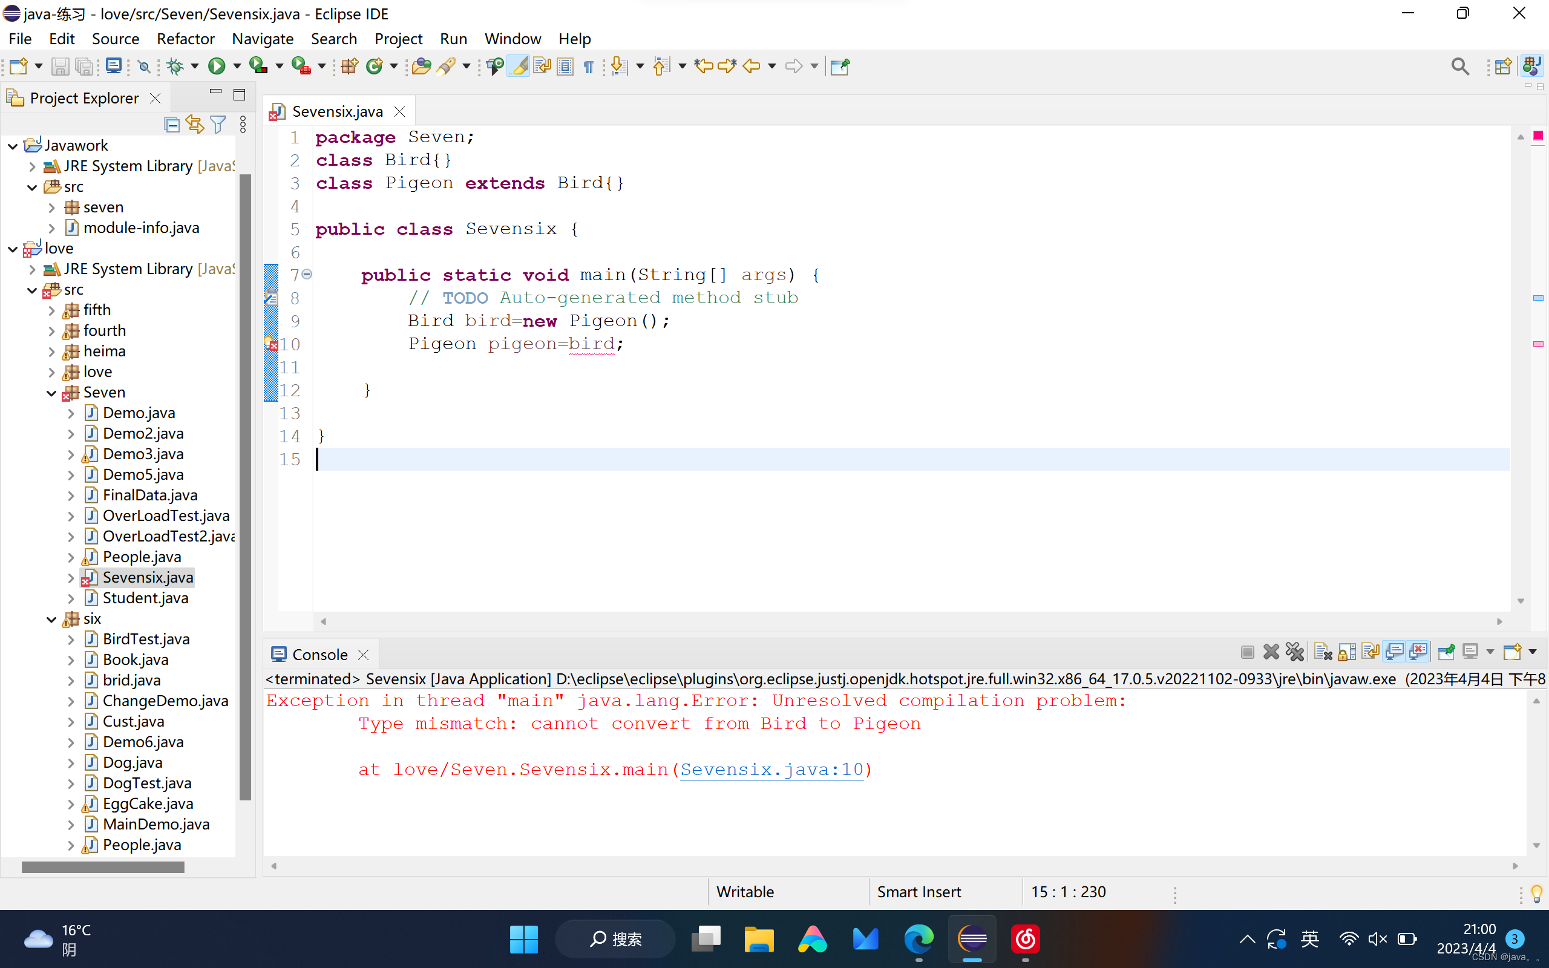Click the green Run button in toolbar
Screen dimensions: 1549x968
coord(217,66)
